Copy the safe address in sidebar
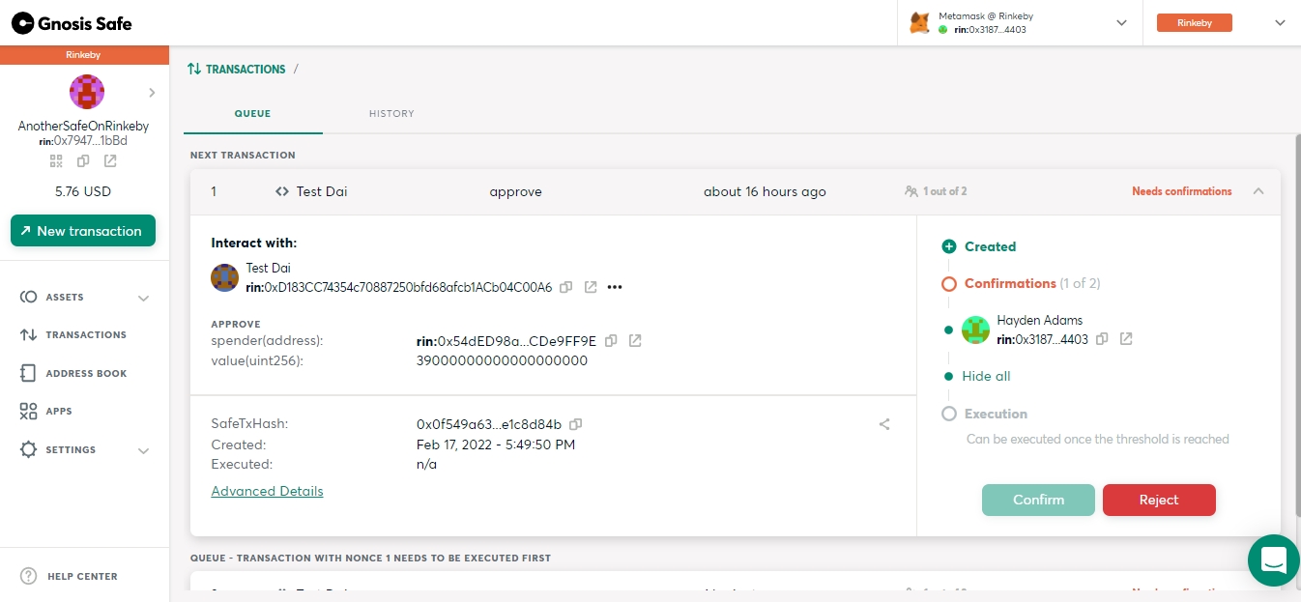Image resolution: width=1301 pixels, height=602 pixels. point(83,160)
